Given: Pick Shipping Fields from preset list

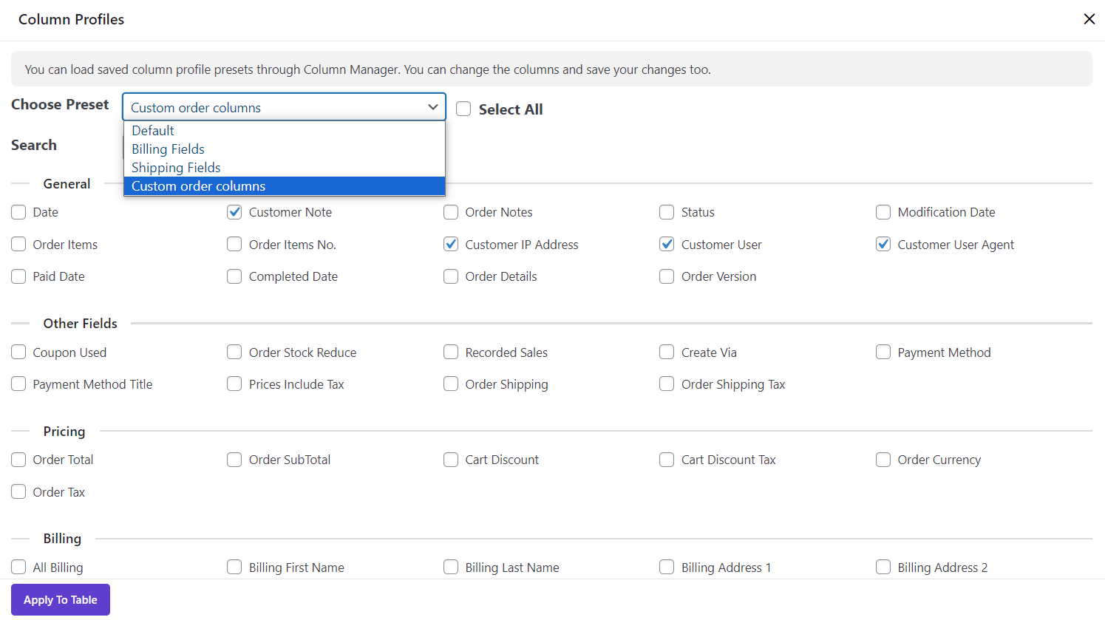Looking at the screenshot, I should (x=176, y=168).
